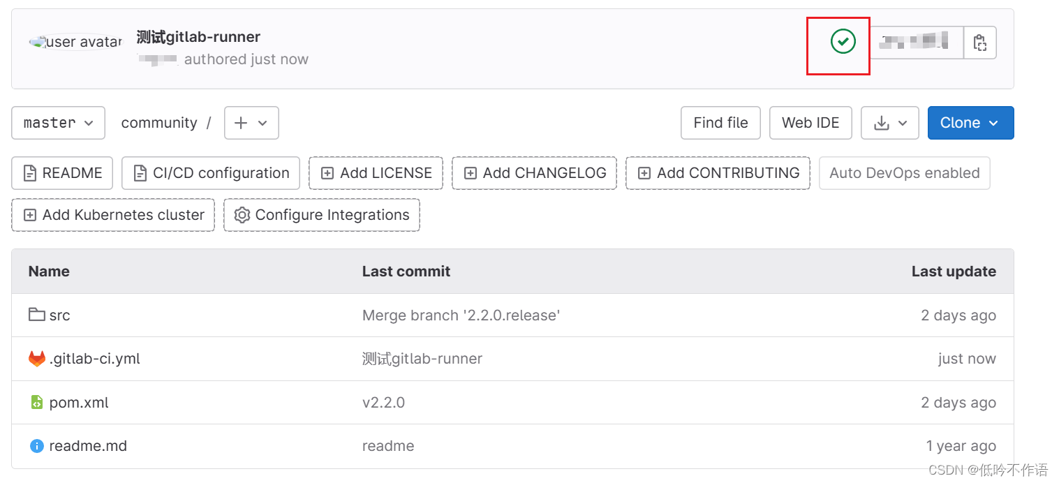Add a CONTRIBUTING file
1059x483 pixels.
718,172
